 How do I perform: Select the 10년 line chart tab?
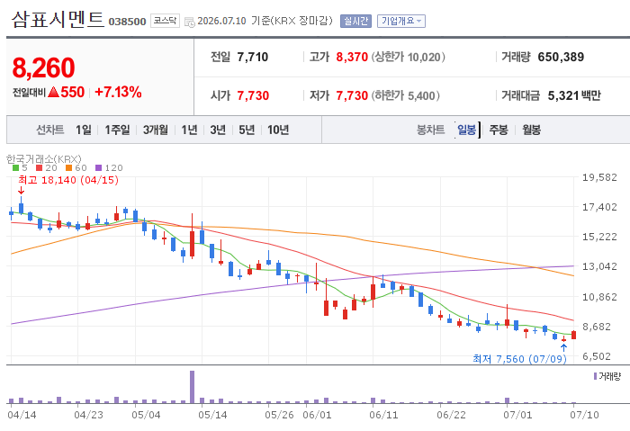pos(278,130)
